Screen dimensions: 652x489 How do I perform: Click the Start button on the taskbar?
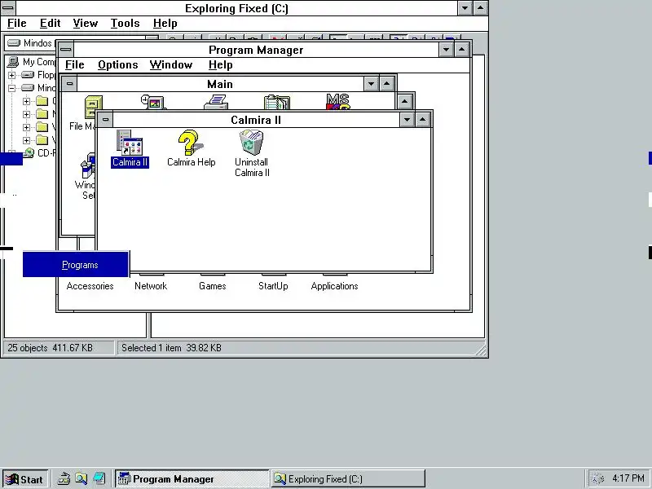26,479
